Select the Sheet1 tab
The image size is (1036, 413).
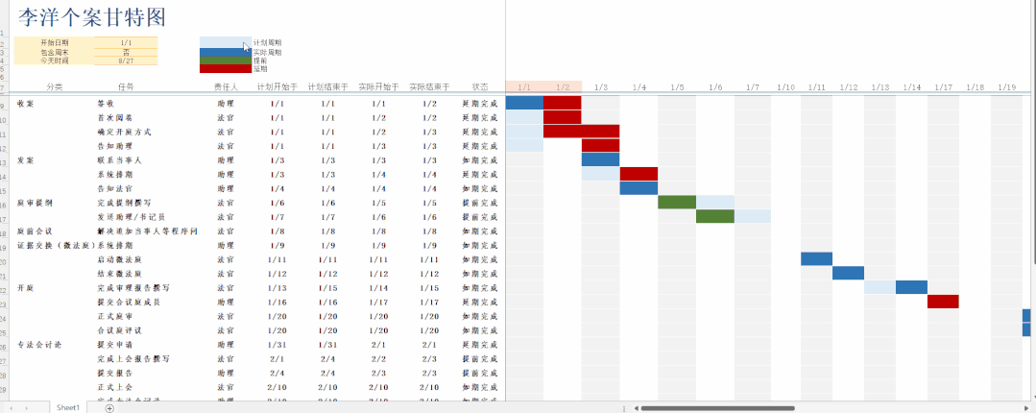pos(68,408)
